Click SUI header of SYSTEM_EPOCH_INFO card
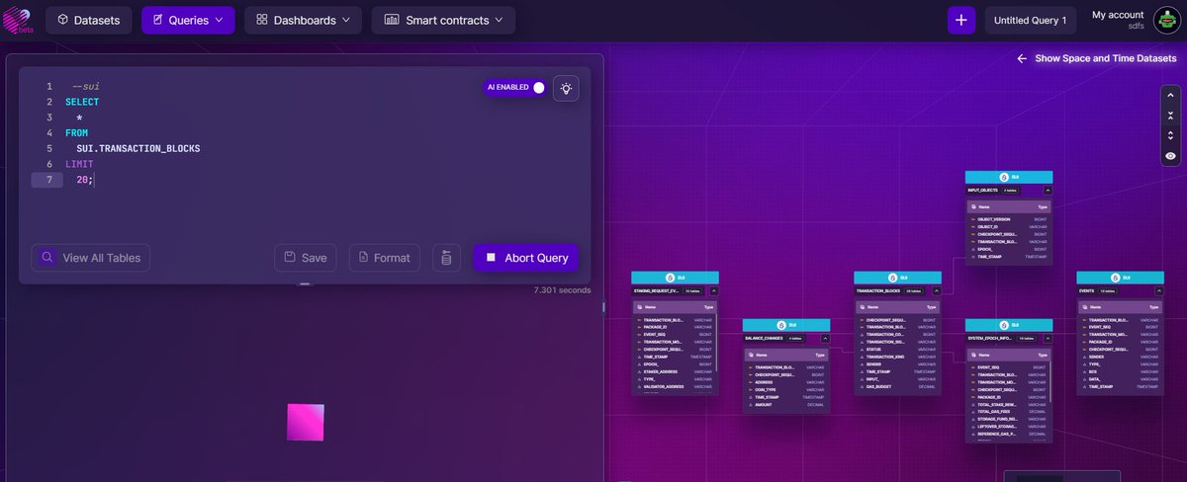The height and width of the screenshot is (482, 1187). (x=1009, y=325)
